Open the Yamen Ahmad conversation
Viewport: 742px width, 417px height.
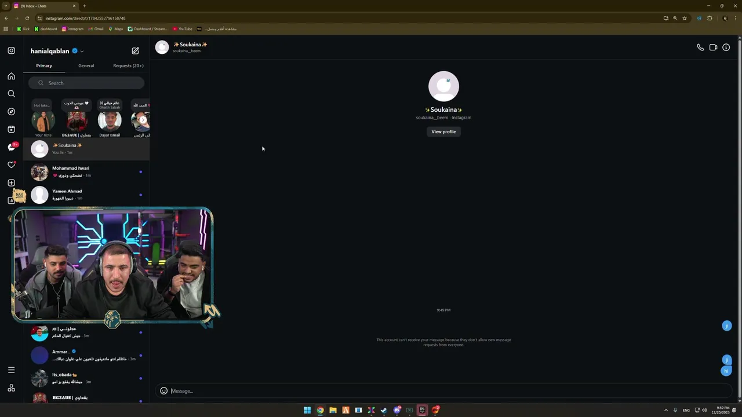(x=86, y=195)
